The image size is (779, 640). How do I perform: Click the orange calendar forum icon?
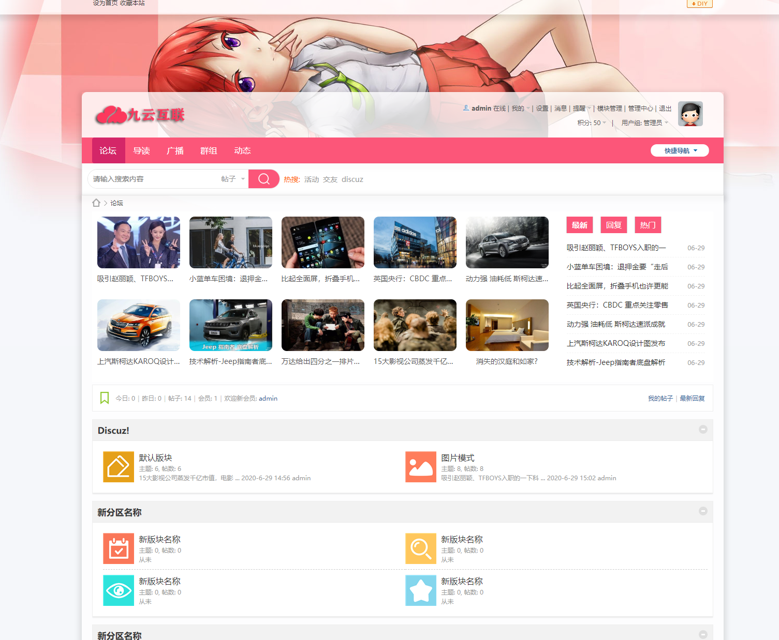[x=119, y=548]
